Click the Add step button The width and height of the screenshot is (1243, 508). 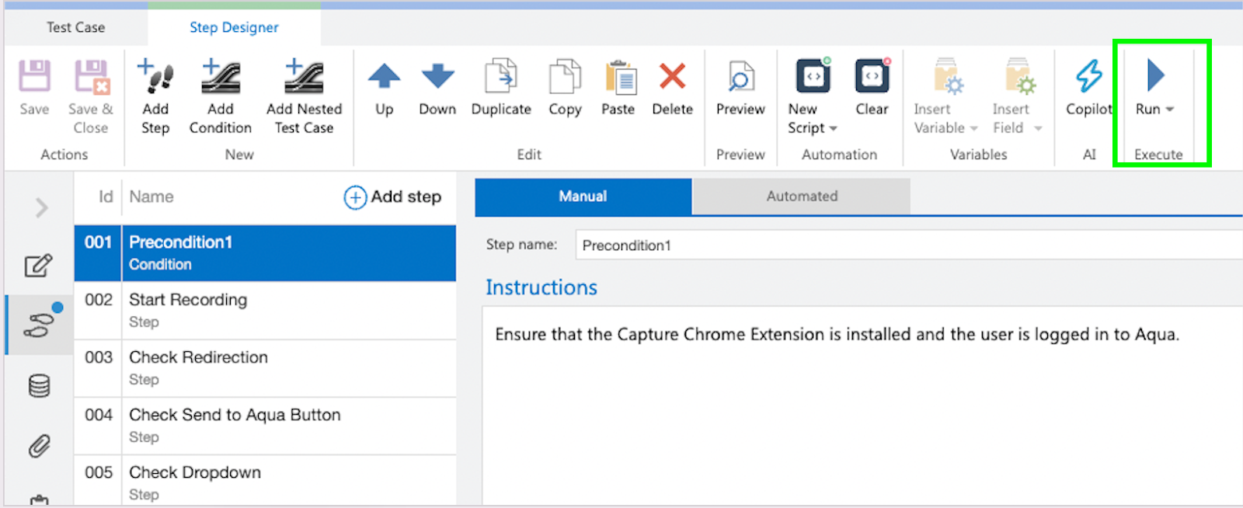393,197
